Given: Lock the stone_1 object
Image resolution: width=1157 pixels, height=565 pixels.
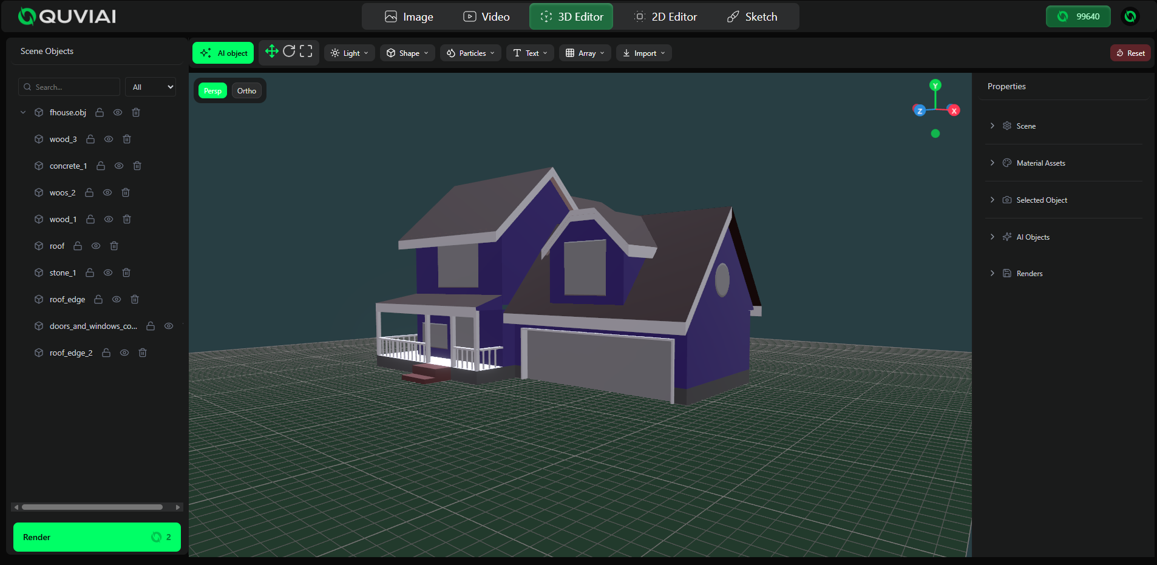Looking at the screenshot, I should click(x=90, y=272).
